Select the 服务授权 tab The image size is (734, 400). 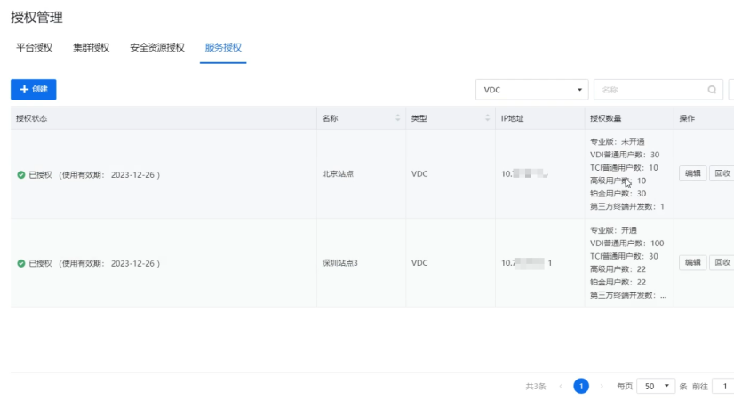pyautogui.click(x=222, y=48)
